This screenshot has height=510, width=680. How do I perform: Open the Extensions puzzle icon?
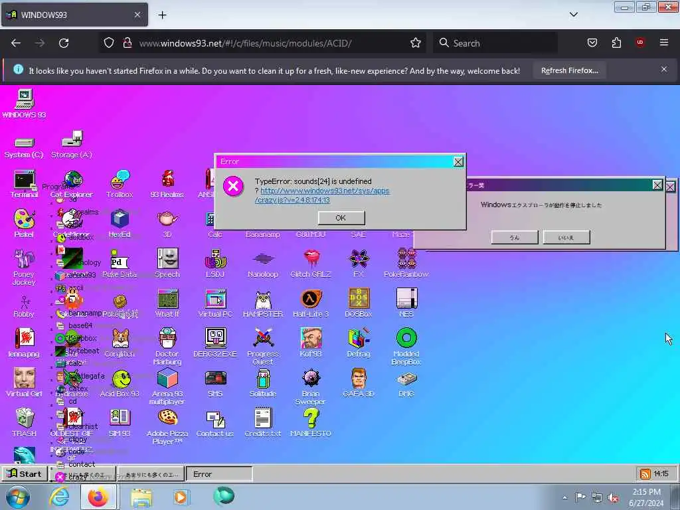coord(616,42)
